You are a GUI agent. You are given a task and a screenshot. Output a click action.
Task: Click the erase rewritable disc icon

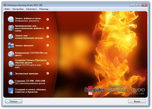(x=11, y=82)
